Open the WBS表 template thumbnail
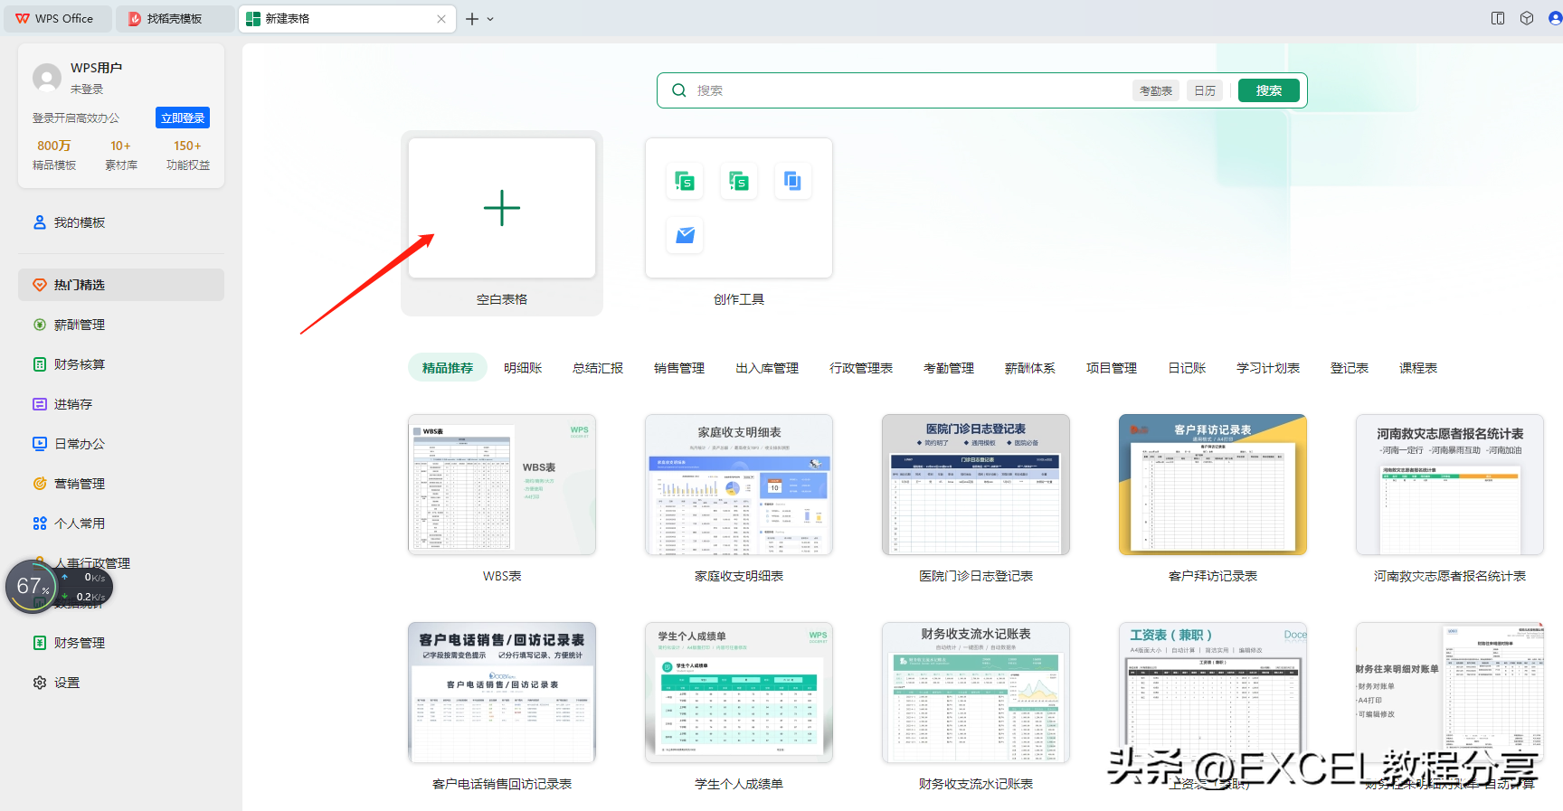The image size is (1563, 811). click(x=502, y=485)
